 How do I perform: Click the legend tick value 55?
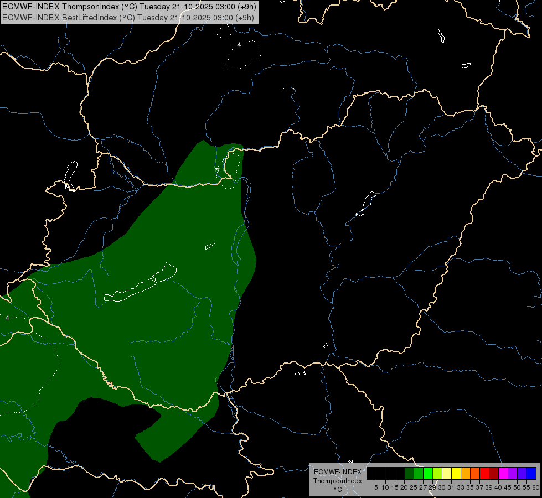526,487
